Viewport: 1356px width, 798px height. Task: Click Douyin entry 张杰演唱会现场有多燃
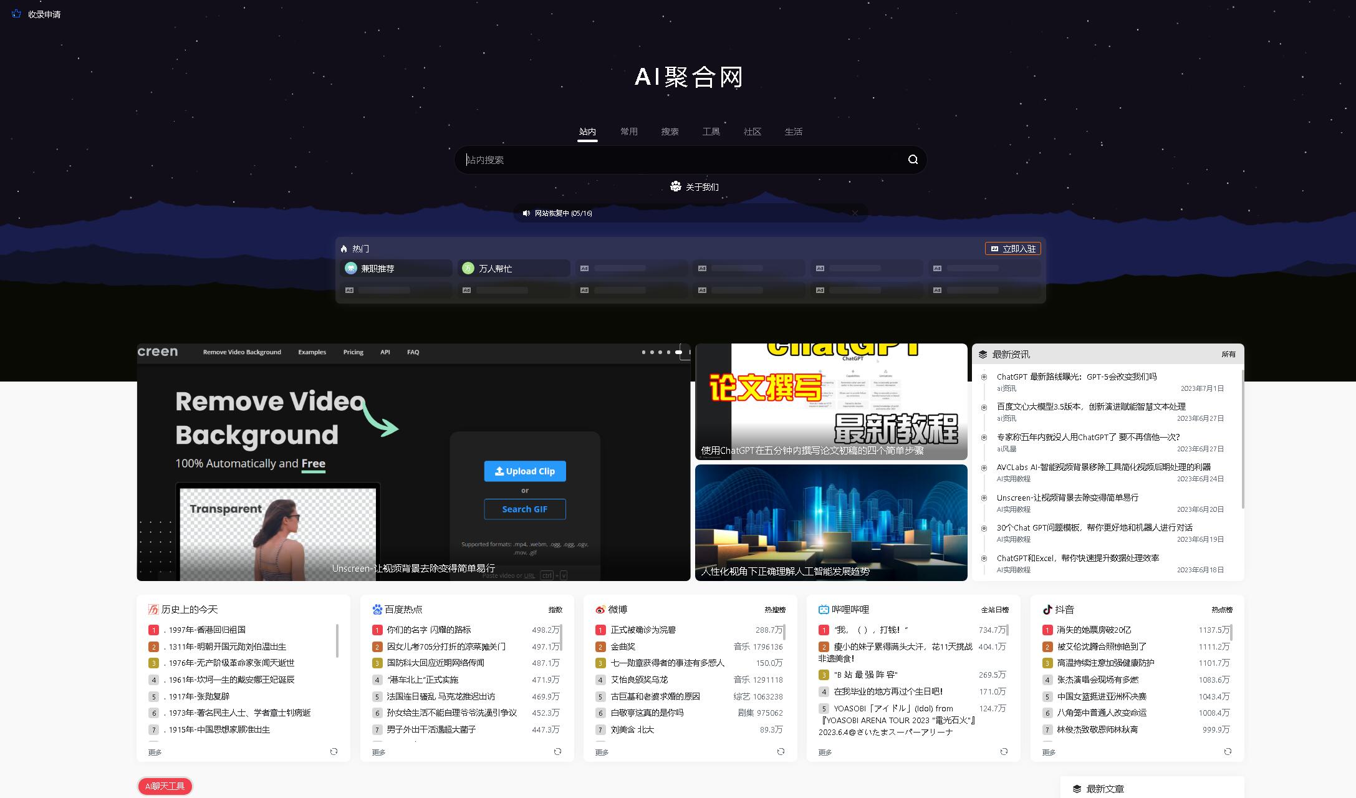pos(1097,680)
